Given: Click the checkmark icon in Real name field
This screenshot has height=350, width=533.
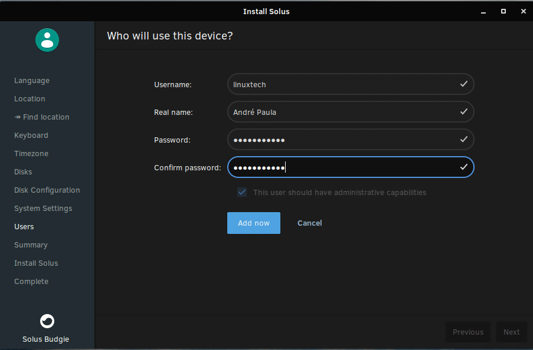Looking at the screenshot, I should pyautogui.click(x=464, y=112).
